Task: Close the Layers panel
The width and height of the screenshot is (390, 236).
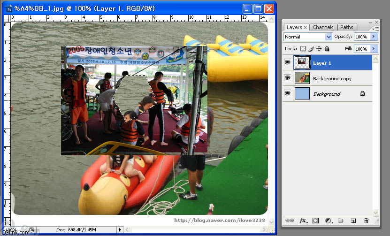Action: (x=376, y=22)
